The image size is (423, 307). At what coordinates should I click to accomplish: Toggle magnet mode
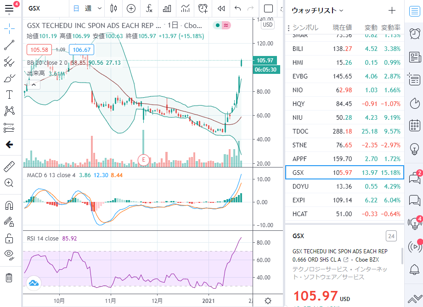coord(9,206)
